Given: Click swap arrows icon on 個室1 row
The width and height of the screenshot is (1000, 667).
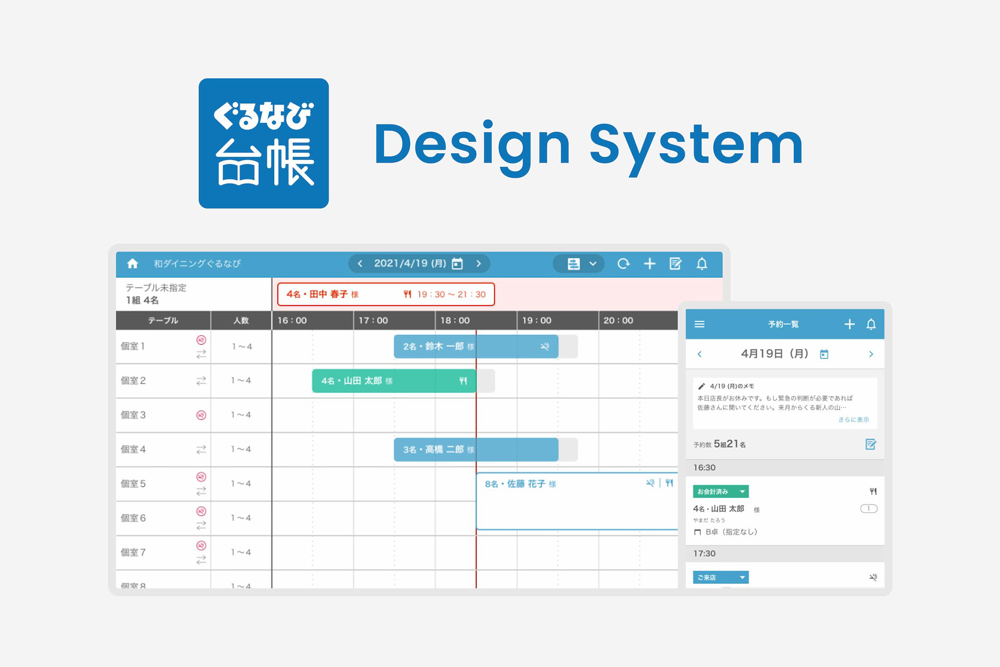Looking at the screenshot, I should pos(201,354).
